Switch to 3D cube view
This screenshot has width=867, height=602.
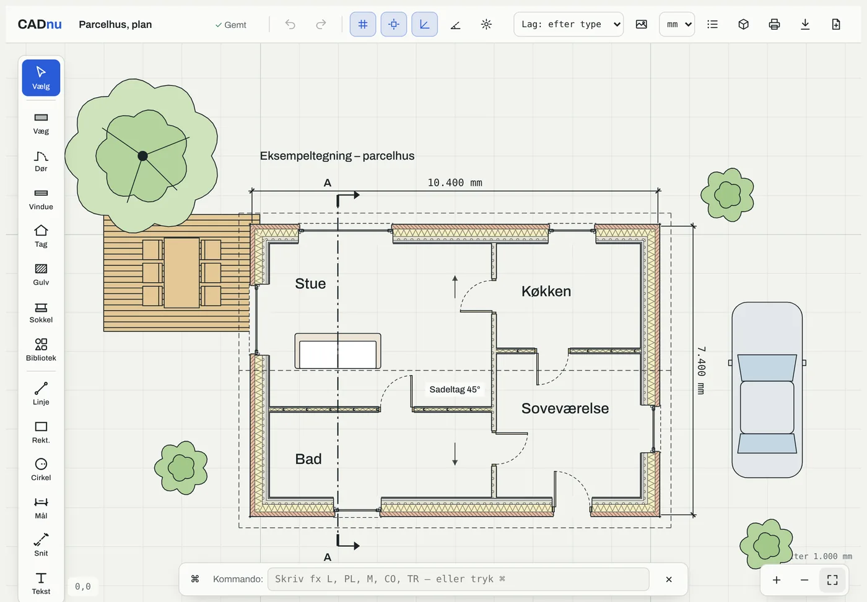[744, 24]
